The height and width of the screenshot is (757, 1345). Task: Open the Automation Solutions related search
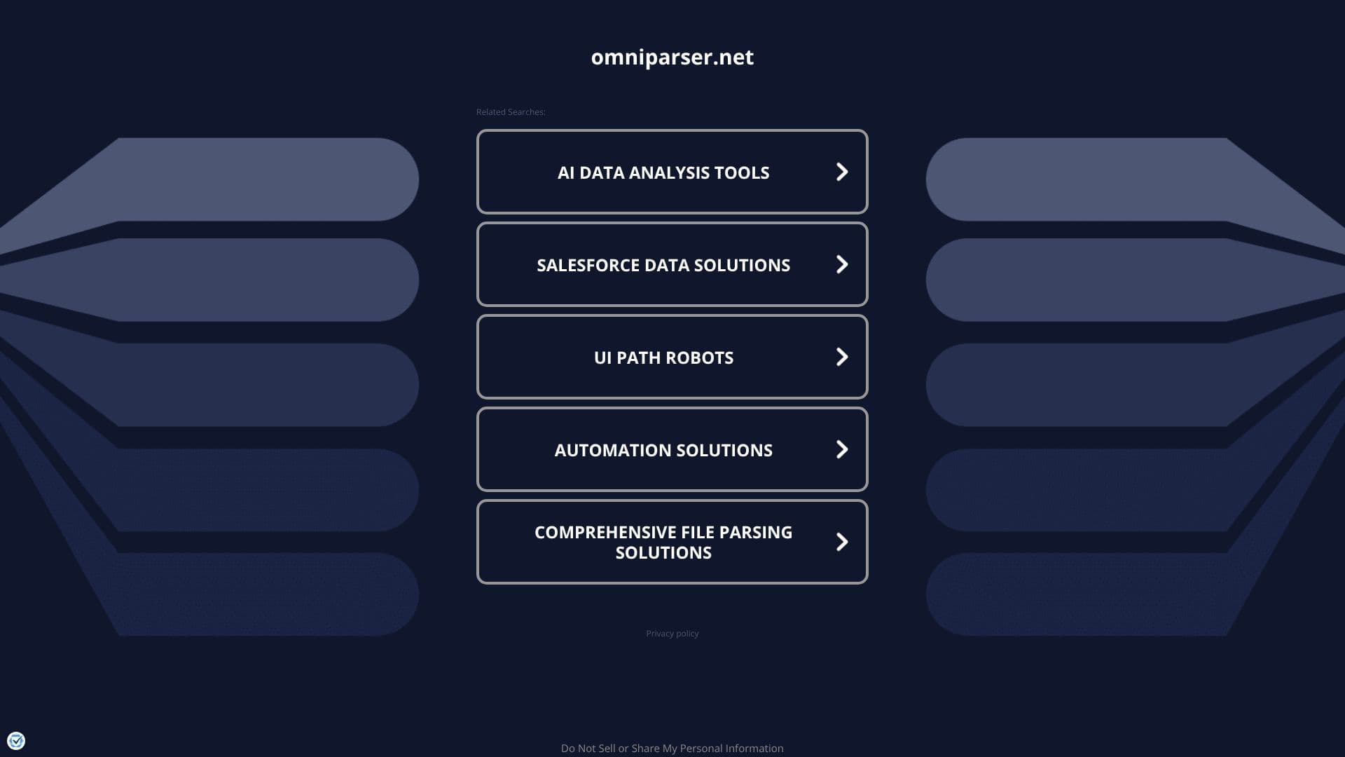pos(672,449)
